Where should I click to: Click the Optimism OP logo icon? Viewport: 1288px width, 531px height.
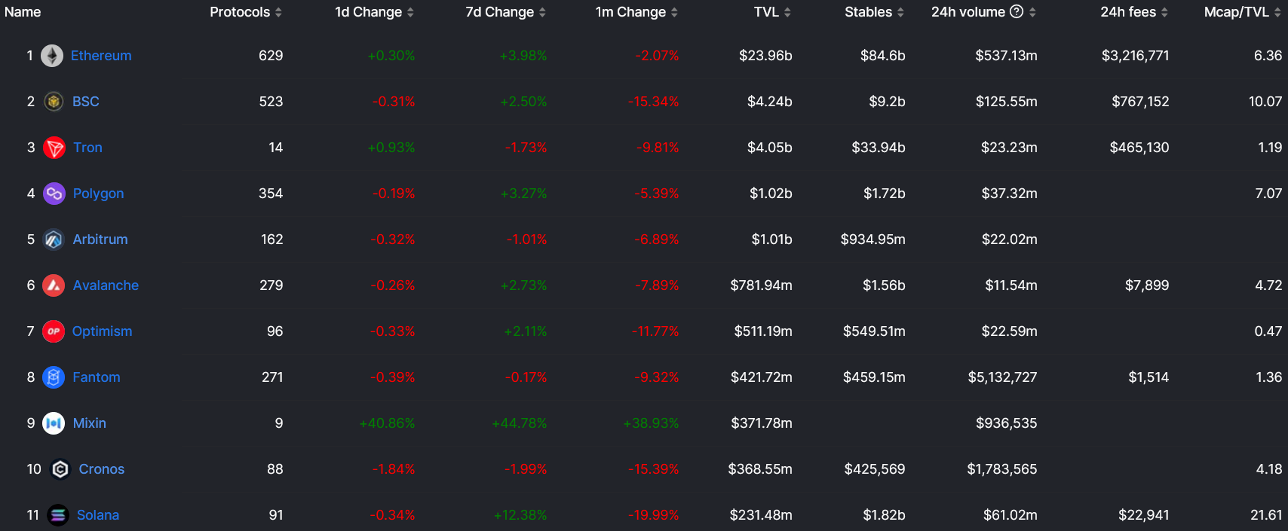click(x=54, y=331)
